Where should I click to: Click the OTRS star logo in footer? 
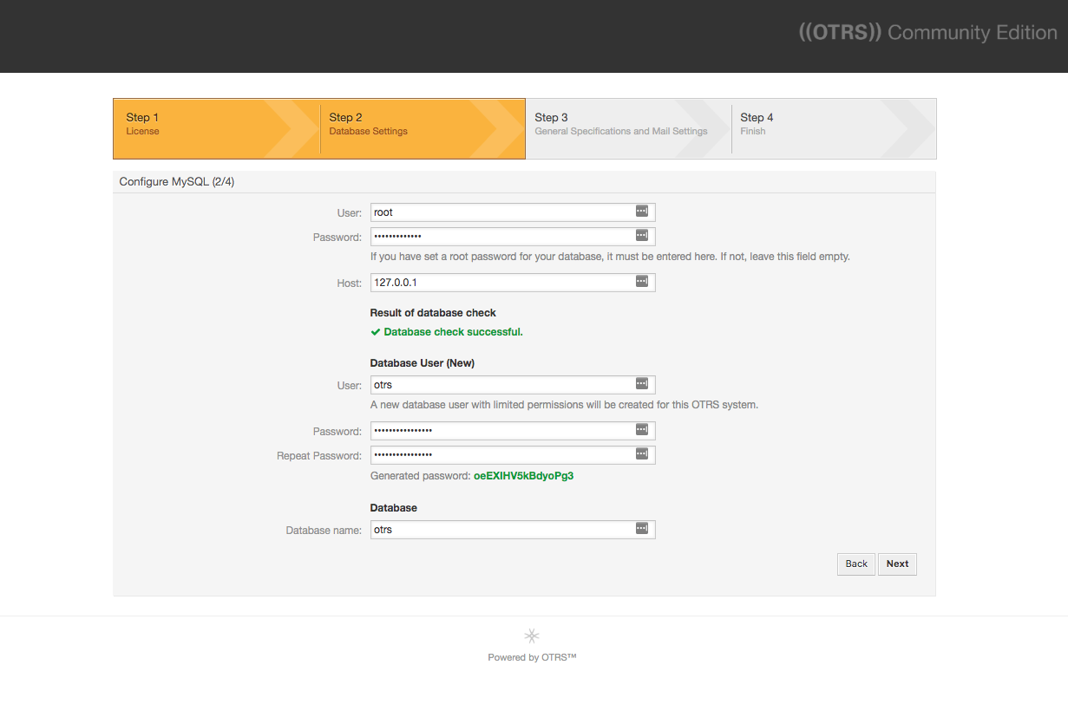point(532,636)
